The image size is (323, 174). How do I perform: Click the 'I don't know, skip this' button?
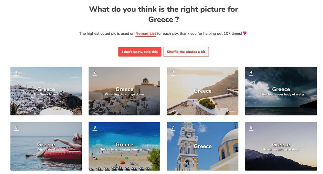[140, 52]
